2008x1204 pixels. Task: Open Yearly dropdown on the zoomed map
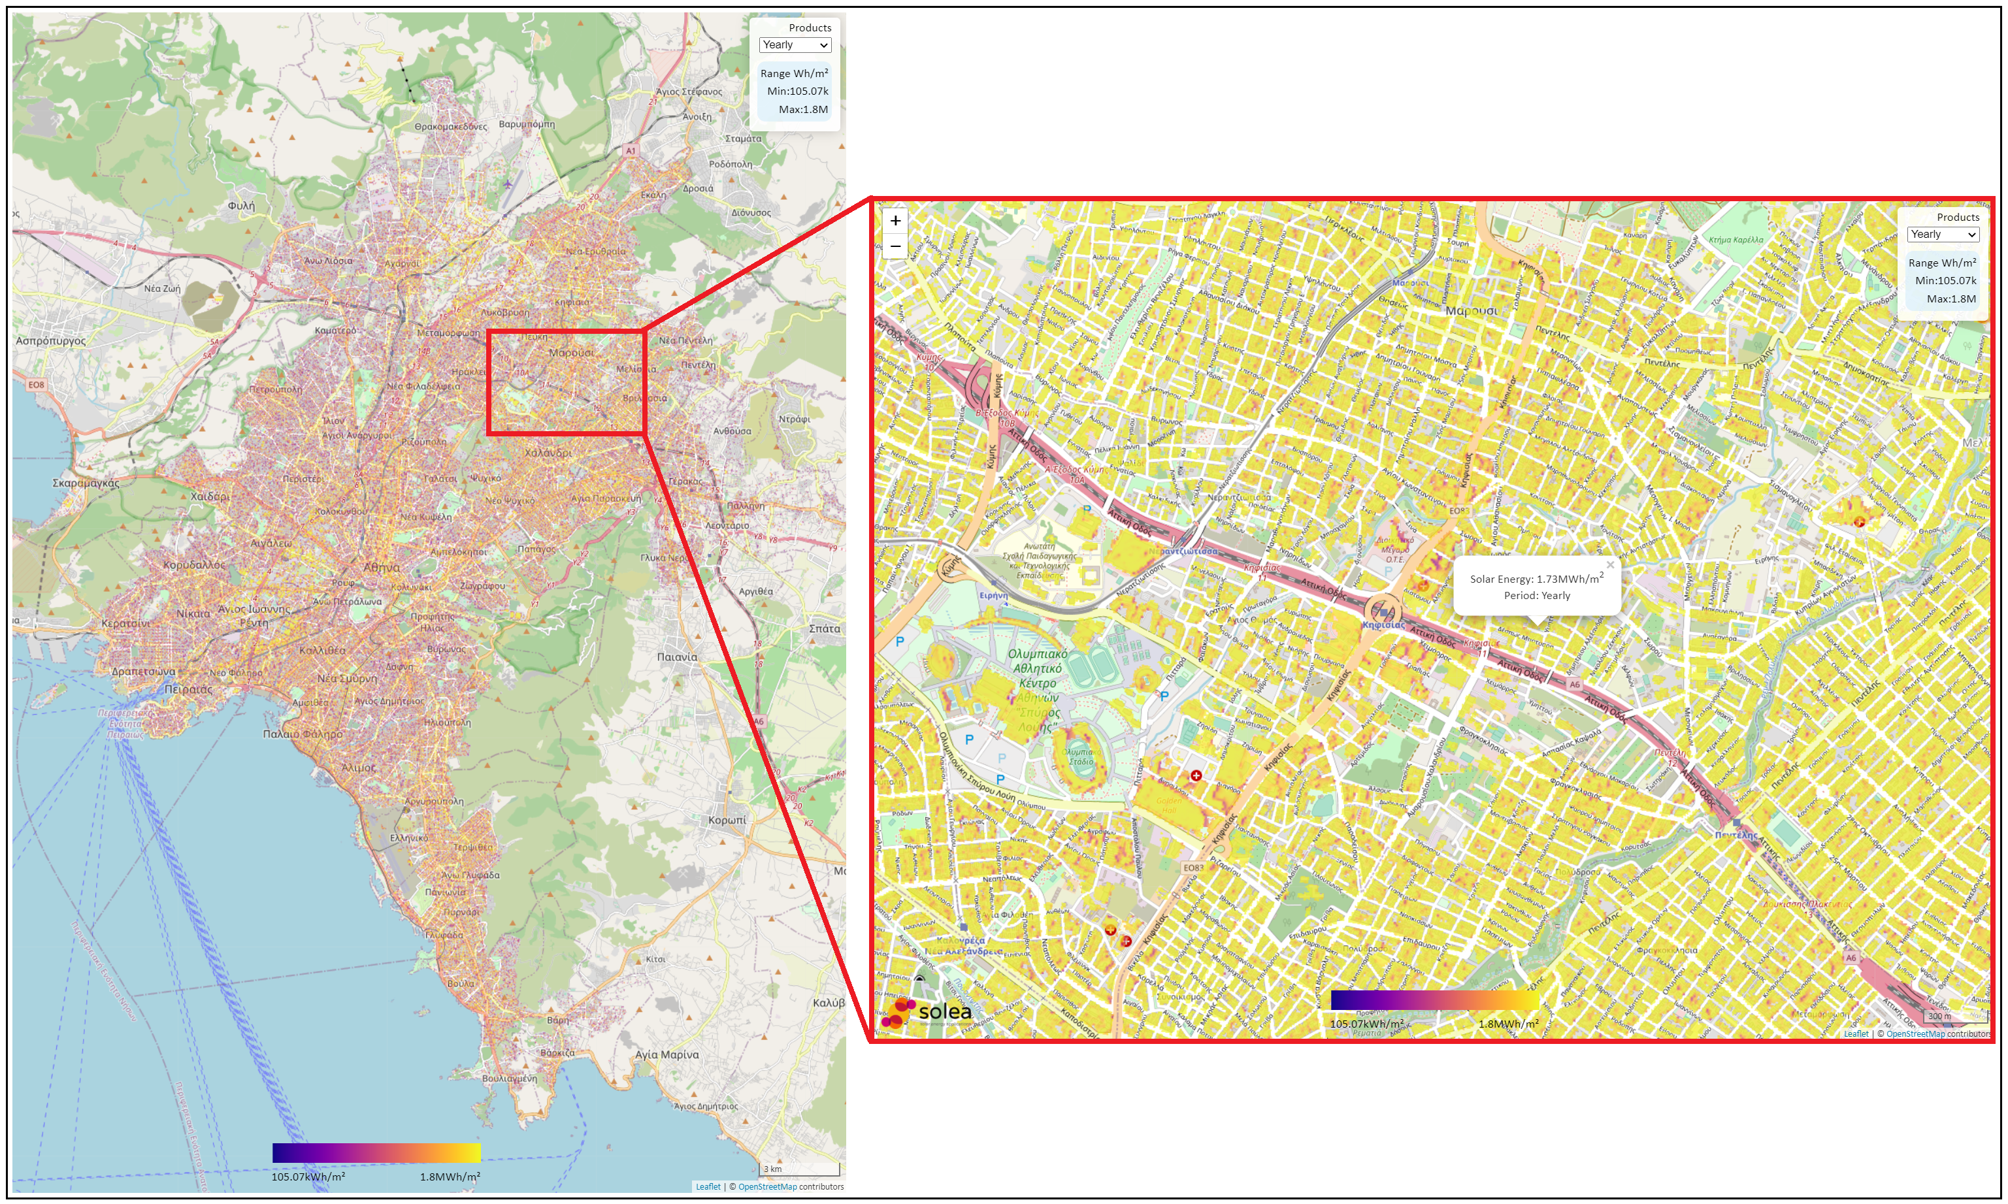click(1942, 235)
